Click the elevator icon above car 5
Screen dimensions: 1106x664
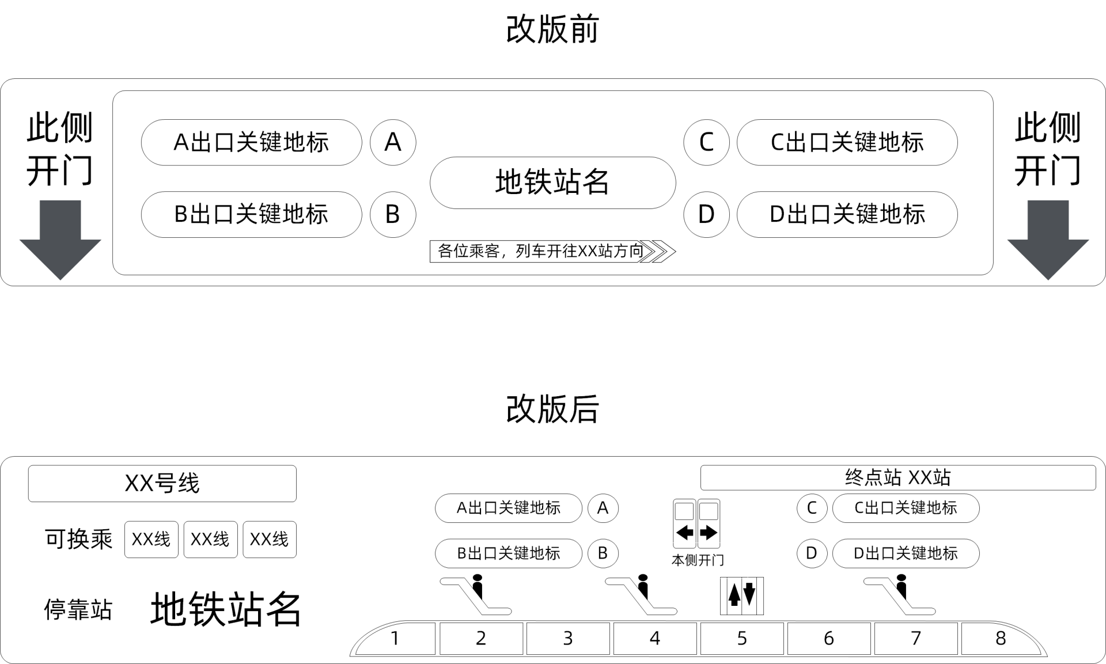[741, 595]
